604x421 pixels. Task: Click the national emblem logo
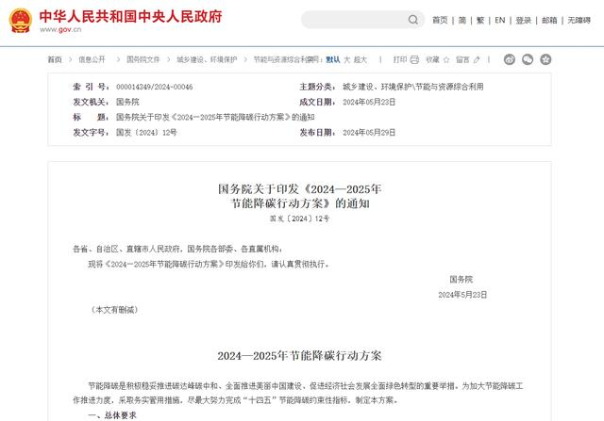(21, 21)
